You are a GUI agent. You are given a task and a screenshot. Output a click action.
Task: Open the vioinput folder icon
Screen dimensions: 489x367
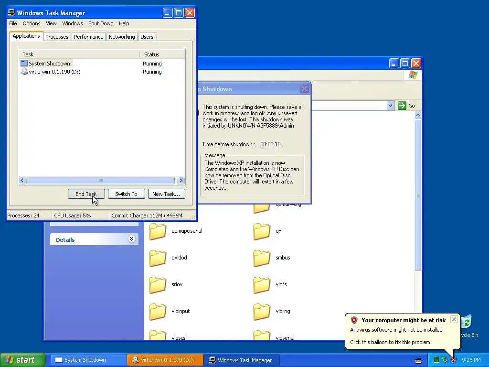tap(158, 312)
